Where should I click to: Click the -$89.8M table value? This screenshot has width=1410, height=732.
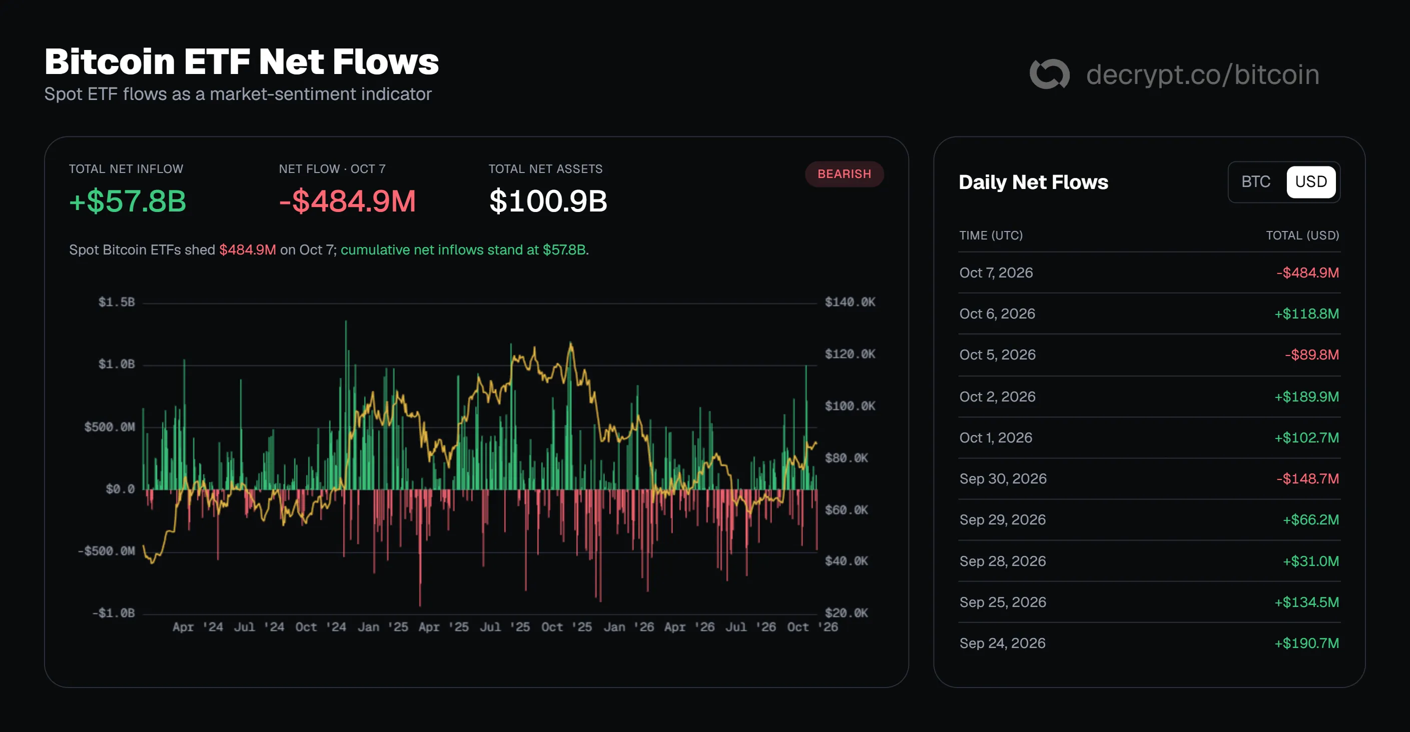[x=1312, y=354]
